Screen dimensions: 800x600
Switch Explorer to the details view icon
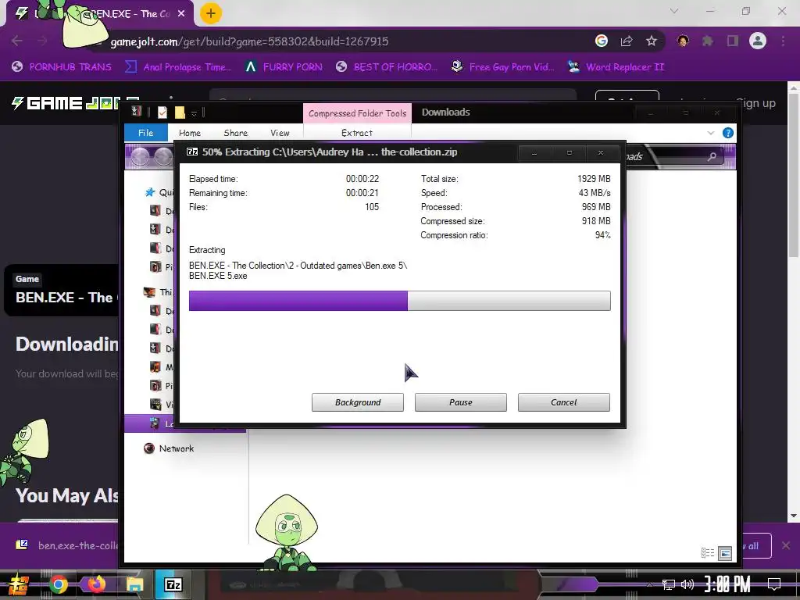(708, 553)
